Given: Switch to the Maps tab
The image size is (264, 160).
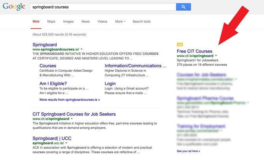Looking at the screenshot, I should pyautogui.click(x=51, y=22).
